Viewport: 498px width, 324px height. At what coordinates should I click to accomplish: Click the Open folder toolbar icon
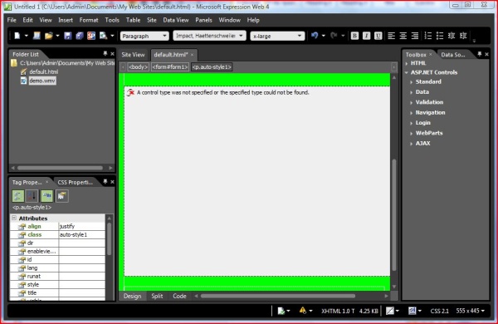pos(49,36)
